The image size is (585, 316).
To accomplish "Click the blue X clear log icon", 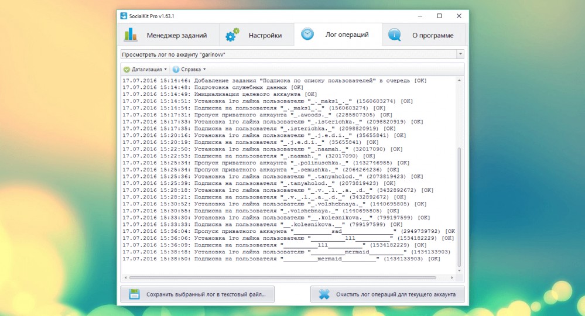I will click(x=324, y=294).
